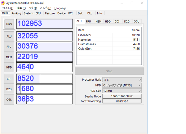Open the 編集 (E) menu

pyautogui.click(x=21, y=8)
